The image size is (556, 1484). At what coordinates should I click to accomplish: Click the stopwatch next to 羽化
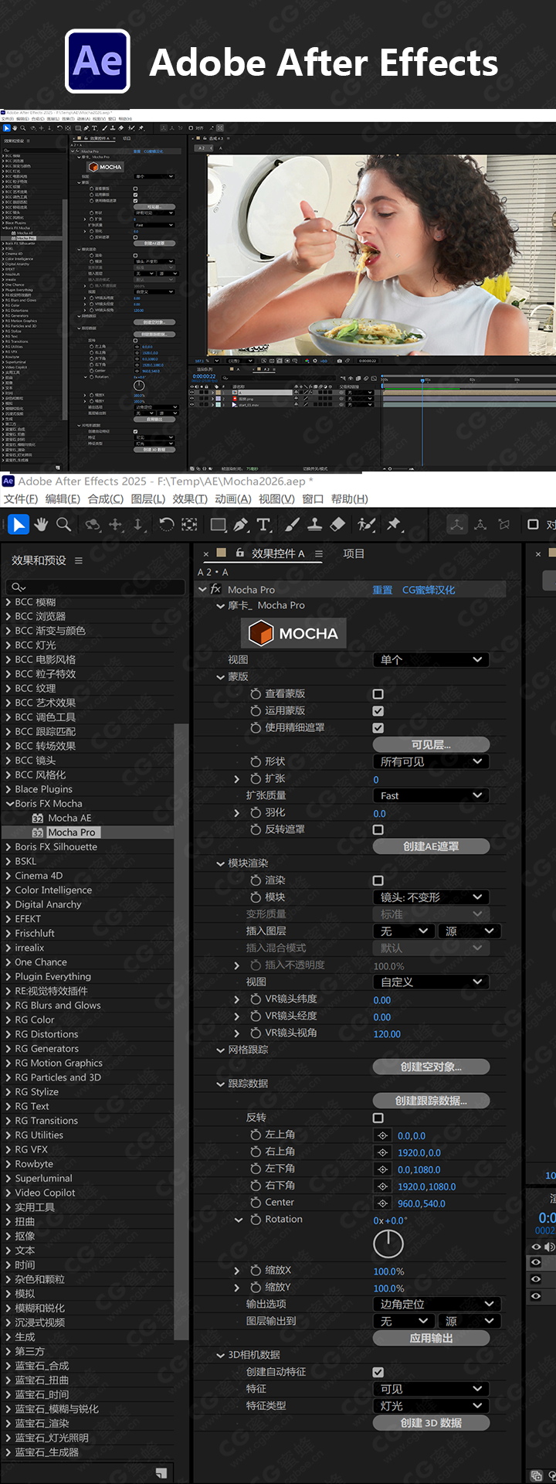click(256, 813)
